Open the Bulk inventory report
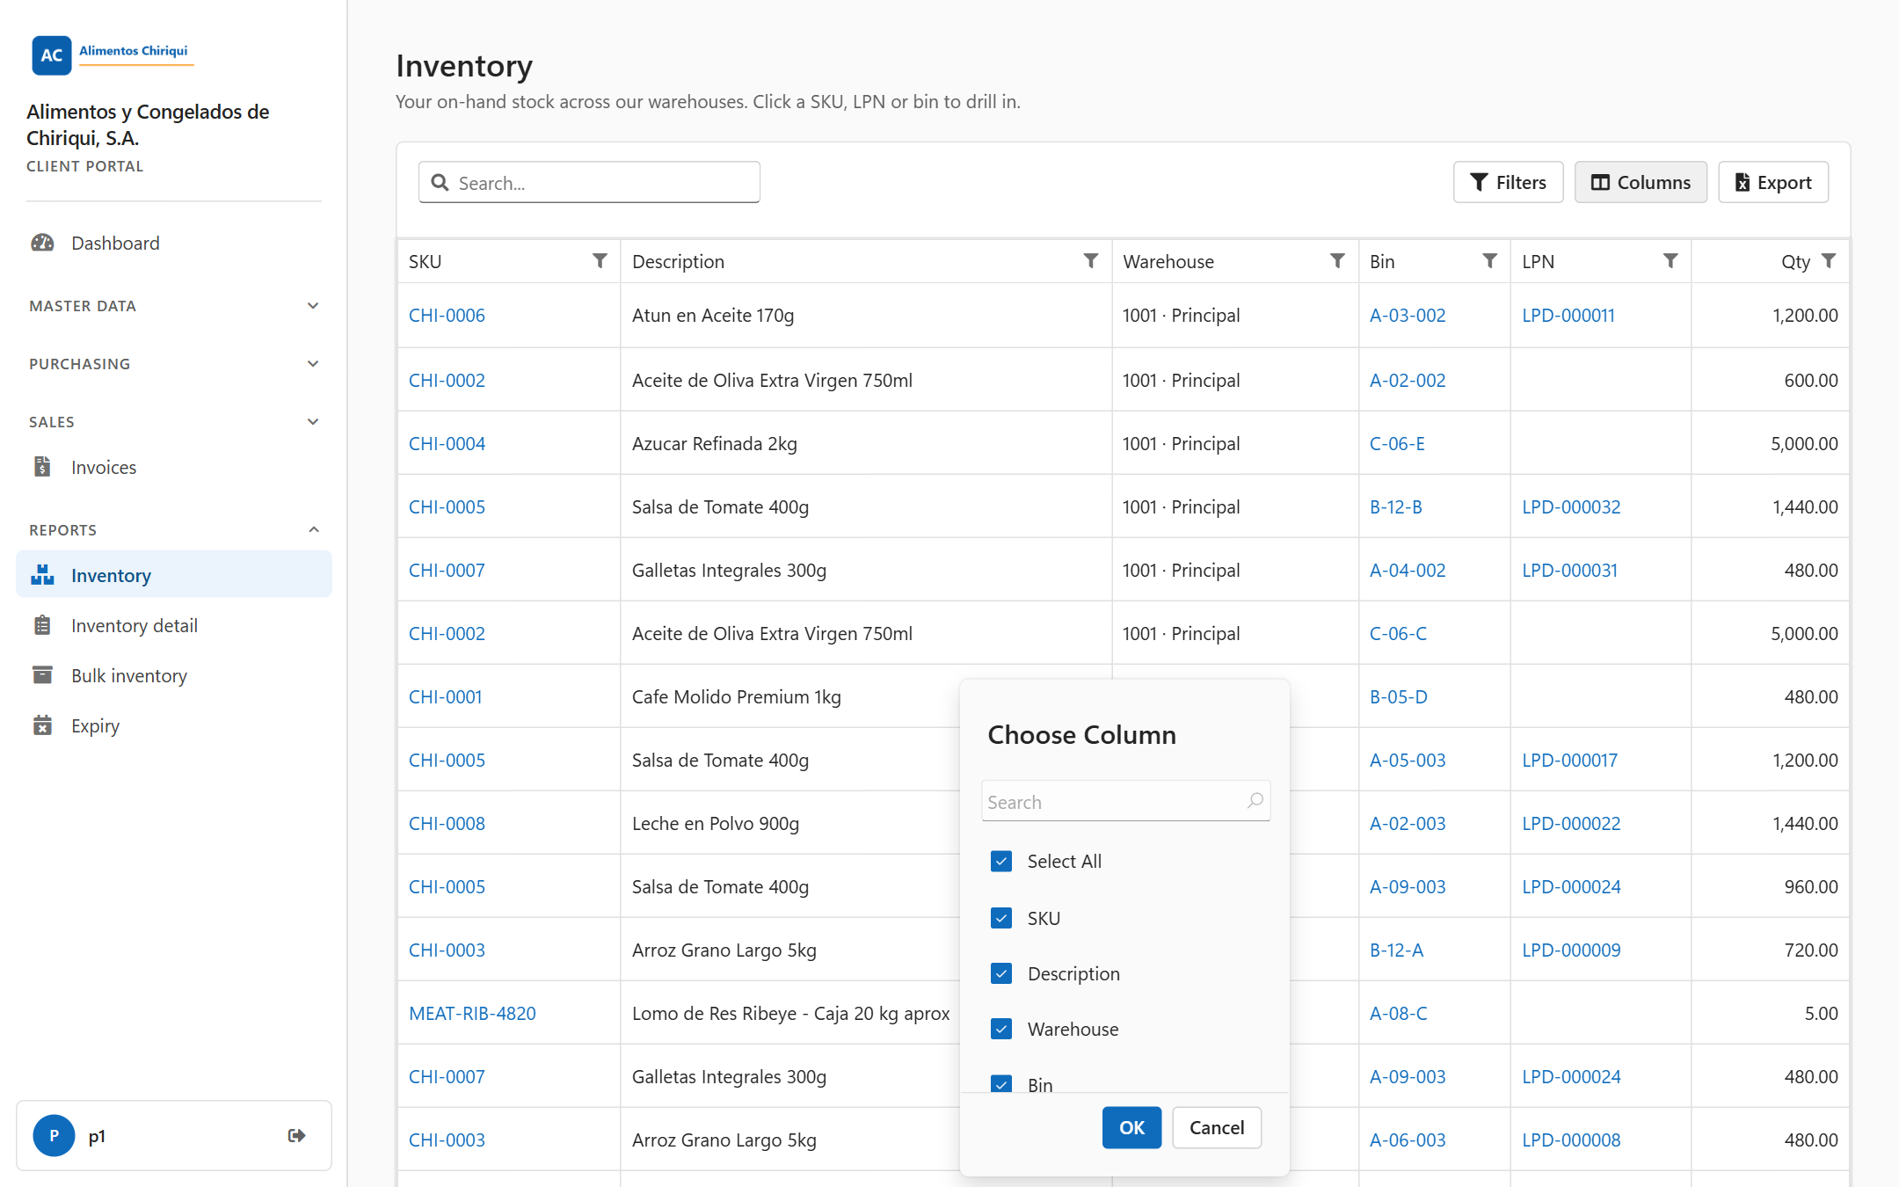The height and width of the screenshot is (1187, 1899). click(174, 675)
